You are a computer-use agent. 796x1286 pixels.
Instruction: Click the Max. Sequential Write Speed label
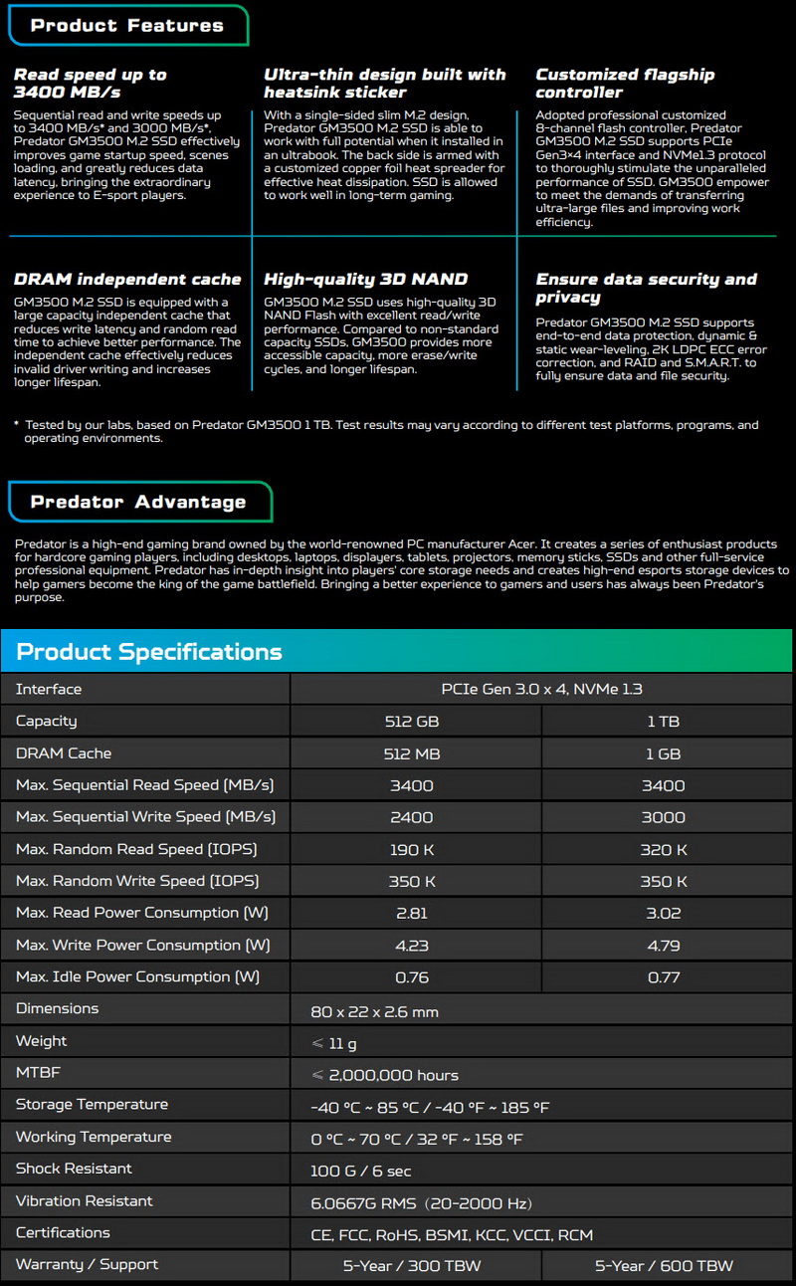(x=145, y=817)
